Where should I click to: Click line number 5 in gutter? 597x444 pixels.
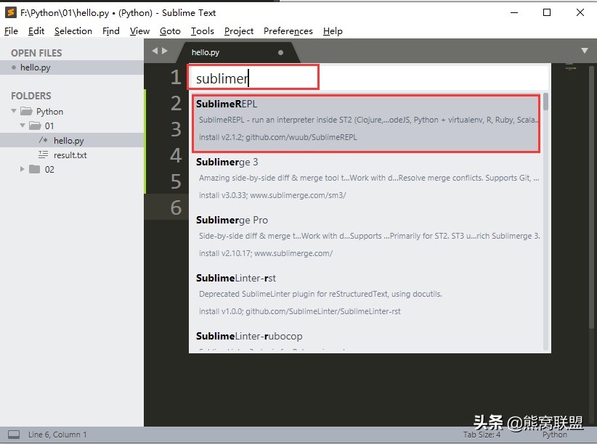click(176, 181)
